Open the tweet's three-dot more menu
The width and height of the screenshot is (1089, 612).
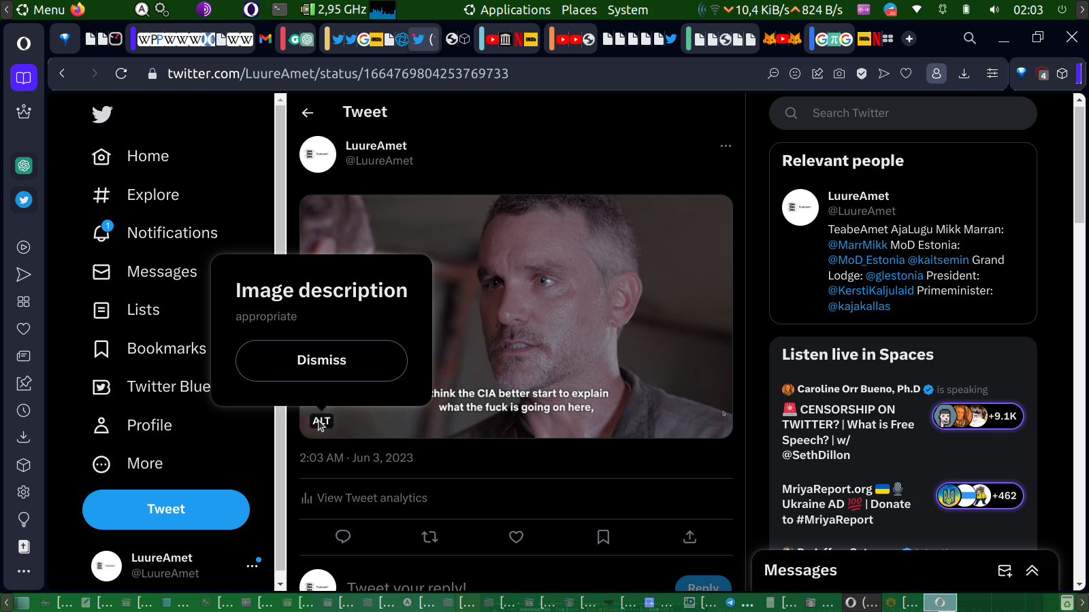726,146
